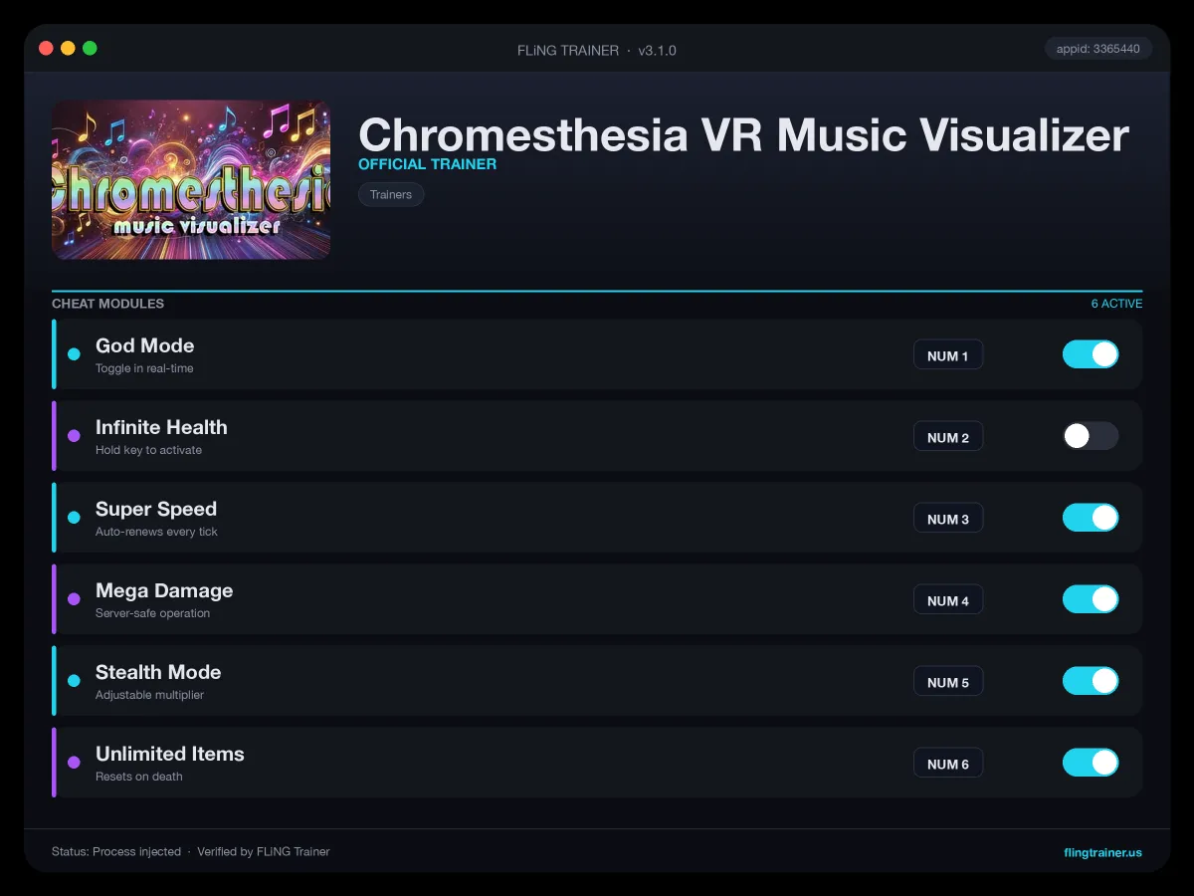The width and height of the screenshot is (1194, 896).
Task: Click the purple dot beside Infinite Health
Action: click(74, 436)
